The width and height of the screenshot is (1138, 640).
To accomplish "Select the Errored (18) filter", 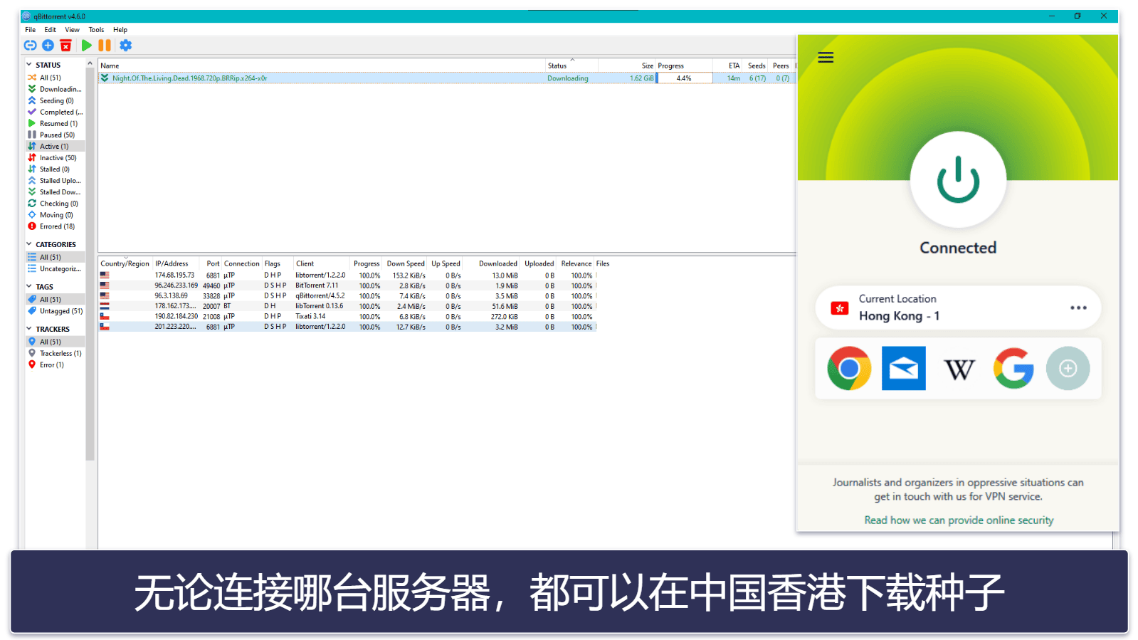I will tap(55, 226).
